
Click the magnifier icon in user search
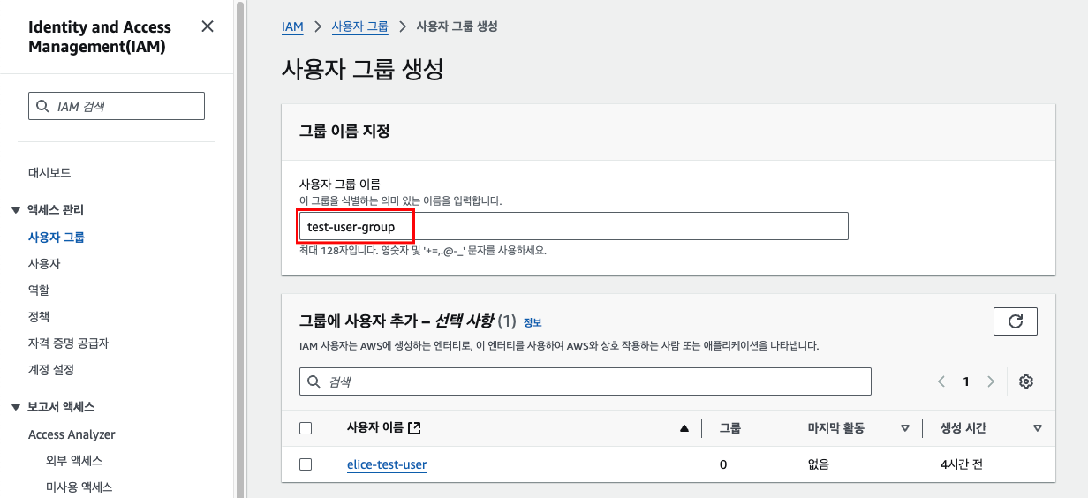click(314, 381)
